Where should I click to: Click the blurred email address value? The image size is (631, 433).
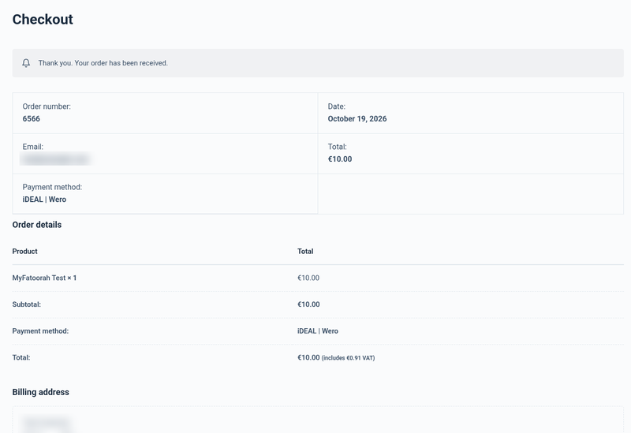point(56,159)
